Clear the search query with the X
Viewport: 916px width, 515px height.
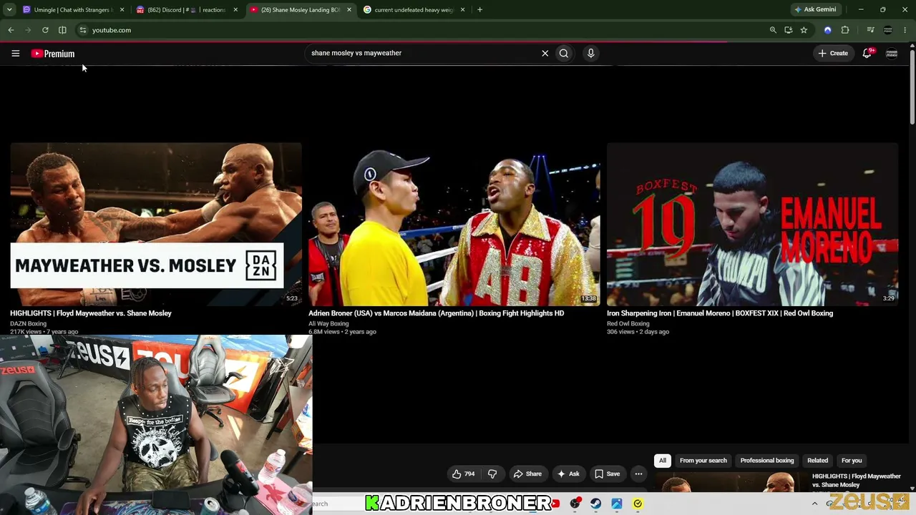click(545, 53)
